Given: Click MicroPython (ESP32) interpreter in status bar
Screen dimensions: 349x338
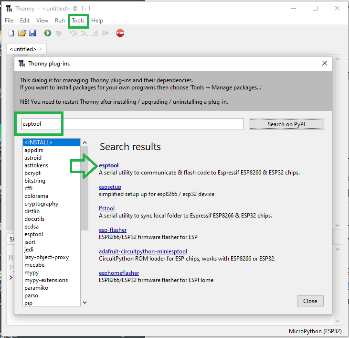Looking at the screenshot, I should [x=315, y=331].
